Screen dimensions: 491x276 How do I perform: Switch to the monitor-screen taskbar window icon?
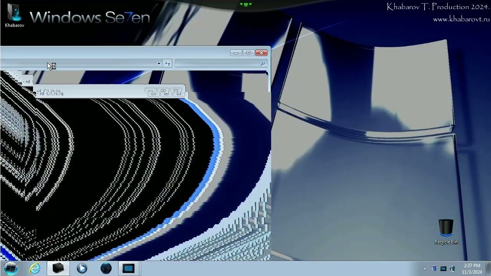(x=129, y=268)
